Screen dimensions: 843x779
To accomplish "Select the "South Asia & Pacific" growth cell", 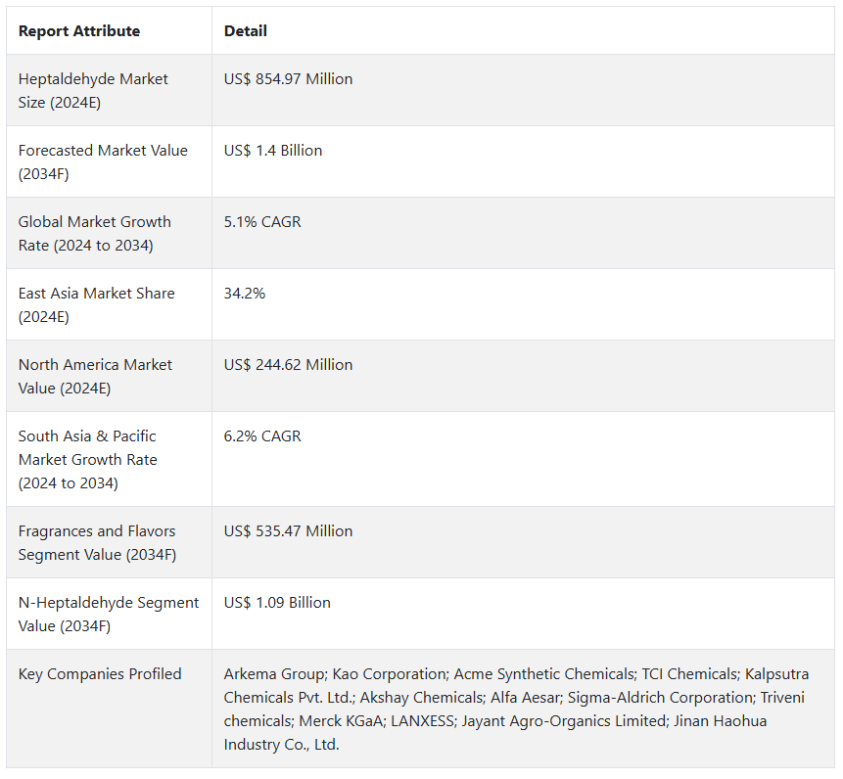I will coord(88,459).
